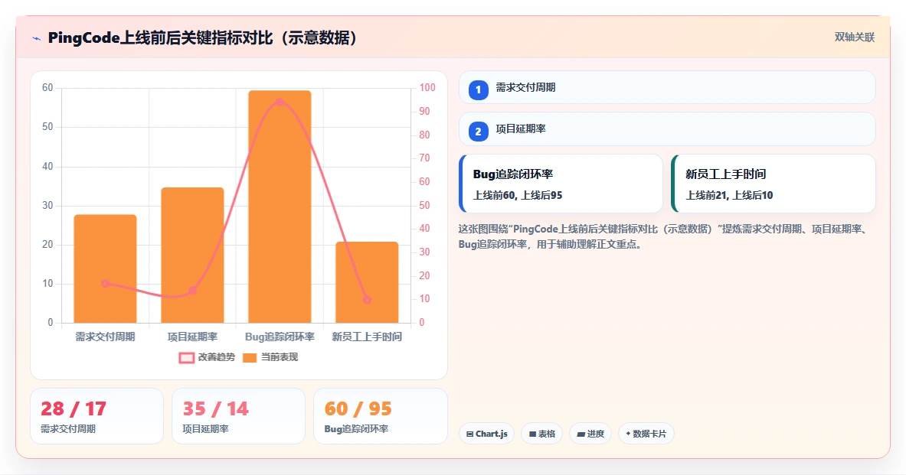The width and height of the screenshot is (906, 475).
Task: Click the x-axis label 新员工上手时间
Action: [367, 337]
